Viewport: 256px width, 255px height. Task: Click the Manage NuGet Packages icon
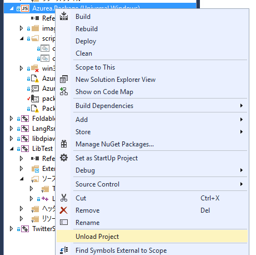pyautogui.click(x=64, y=144)
